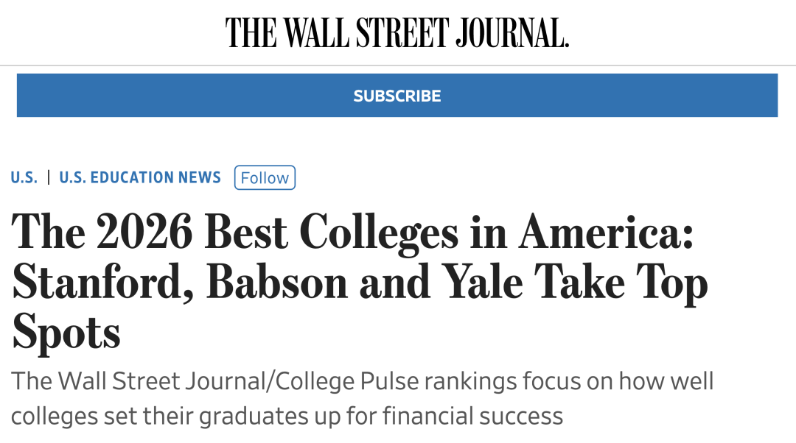Click the word JOURNAL in the masthead
This screenshot has width=796, height=443.
point(512,33)
